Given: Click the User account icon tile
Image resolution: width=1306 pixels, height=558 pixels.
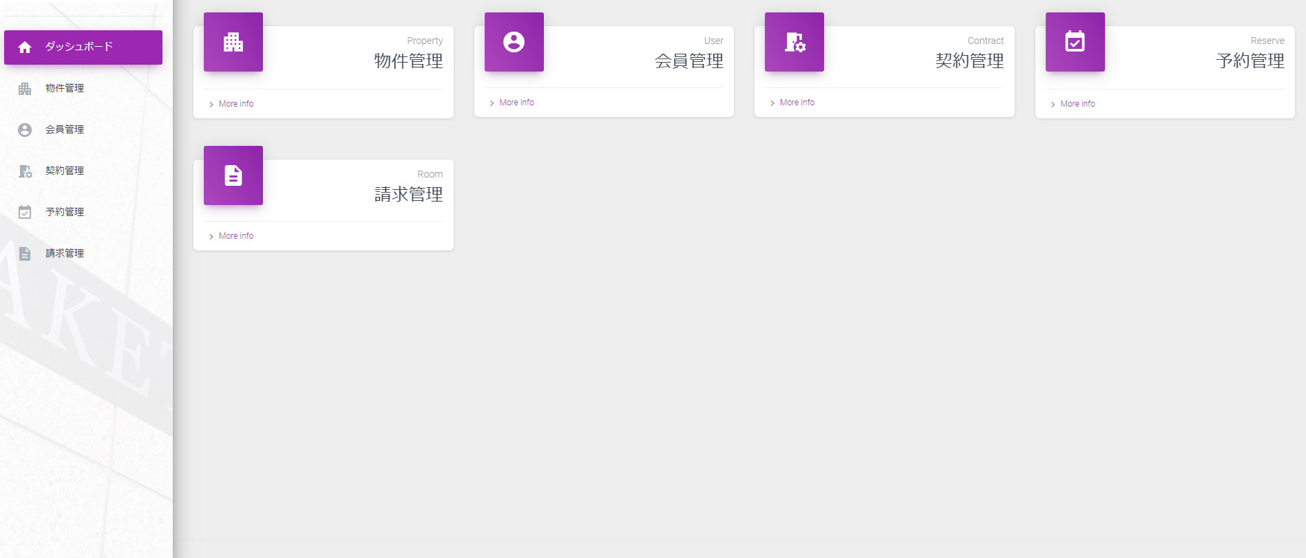Looking at the screenshot, I should click(514, 42).
